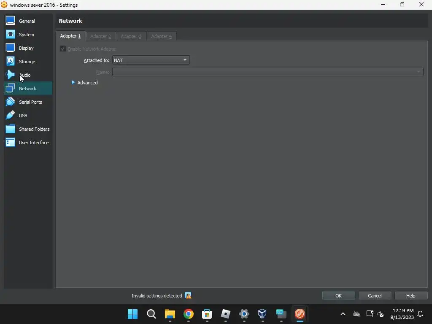Open the Attached to NAT dropdown
The image size is (432, 324).
coord(151,60)
